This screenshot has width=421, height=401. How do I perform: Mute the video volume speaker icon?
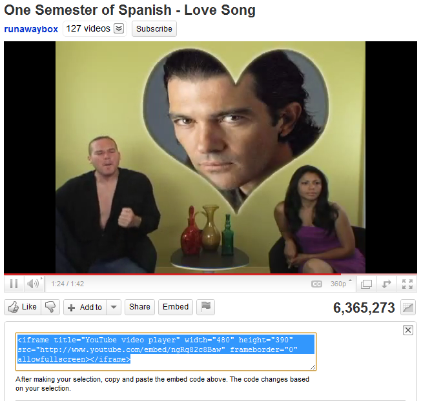tap(34, 284)
